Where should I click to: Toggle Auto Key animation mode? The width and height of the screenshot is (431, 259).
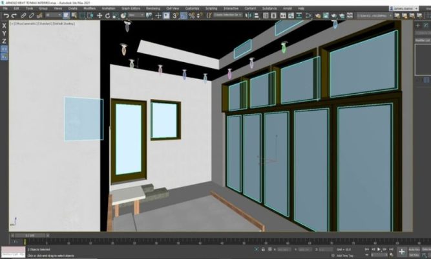click(x=414, y=249)
